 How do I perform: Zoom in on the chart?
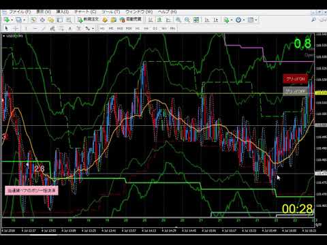pyautogui.click(x=178, y=20)
